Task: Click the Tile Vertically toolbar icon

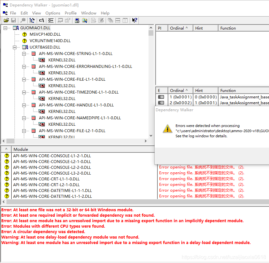Action: (x=125, y=20)
